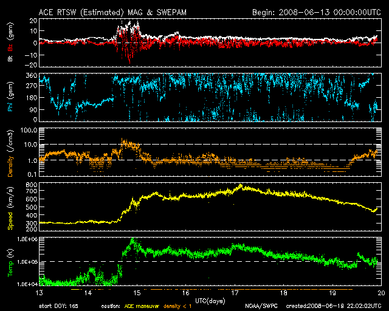This screenshot has width=389, height=311.
Task: Select the 'Begin: 2008-06-13 00:00:00UTC' text
Action: coord(317,12)
